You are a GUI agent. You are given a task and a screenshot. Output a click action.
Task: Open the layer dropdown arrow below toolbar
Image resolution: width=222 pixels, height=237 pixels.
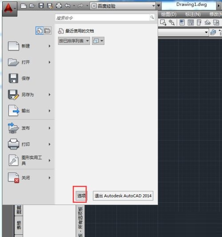click(206, 32)
